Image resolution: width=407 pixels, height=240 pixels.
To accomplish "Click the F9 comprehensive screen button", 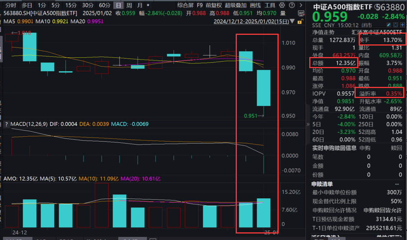I will click(200, 5).
